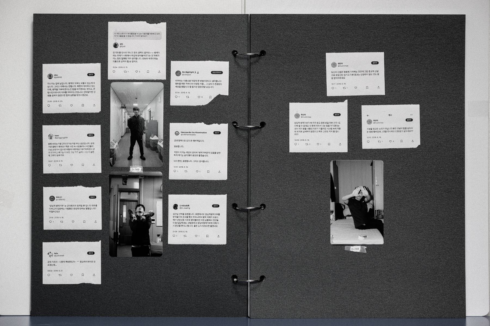Share the 도서관는힐록 @jin_reading post

click(218, 236)
